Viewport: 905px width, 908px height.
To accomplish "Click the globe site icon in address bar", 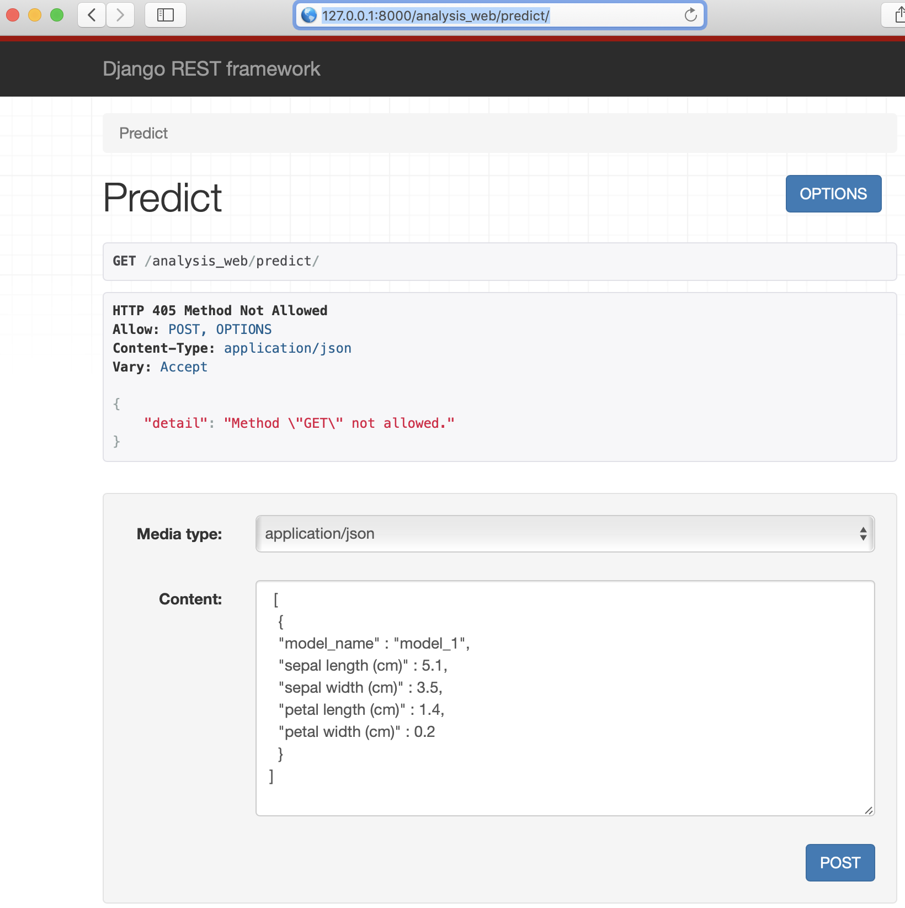I will 309,15.
